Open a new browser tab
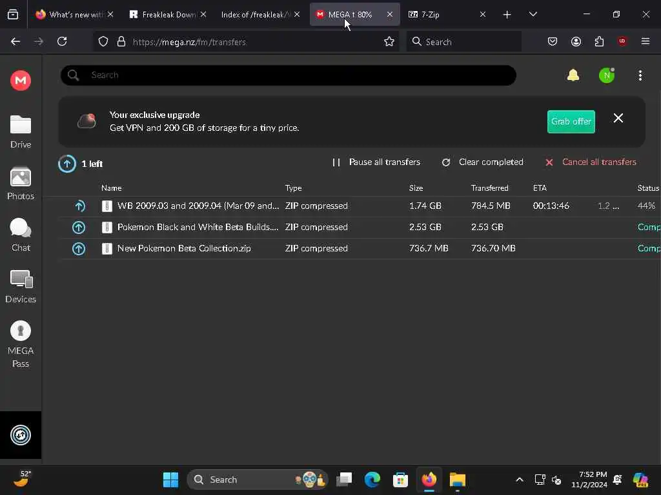The height and width of the screenshot is (495, 661). (507, 15)
